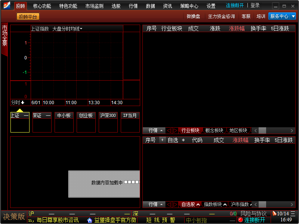Click the red connection status dot
The image size is (299, 224).
tap(240, 220)
